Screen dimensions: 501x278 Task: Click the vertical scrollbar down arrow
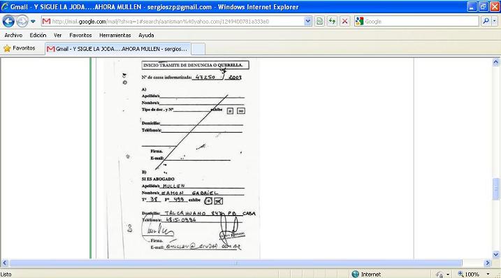click(496, 255)
